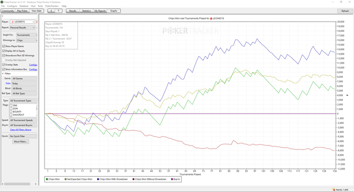Click the red Chips Won Without Showdown swatch
Viewport: 354px width, 192px height.
(134, 179)
